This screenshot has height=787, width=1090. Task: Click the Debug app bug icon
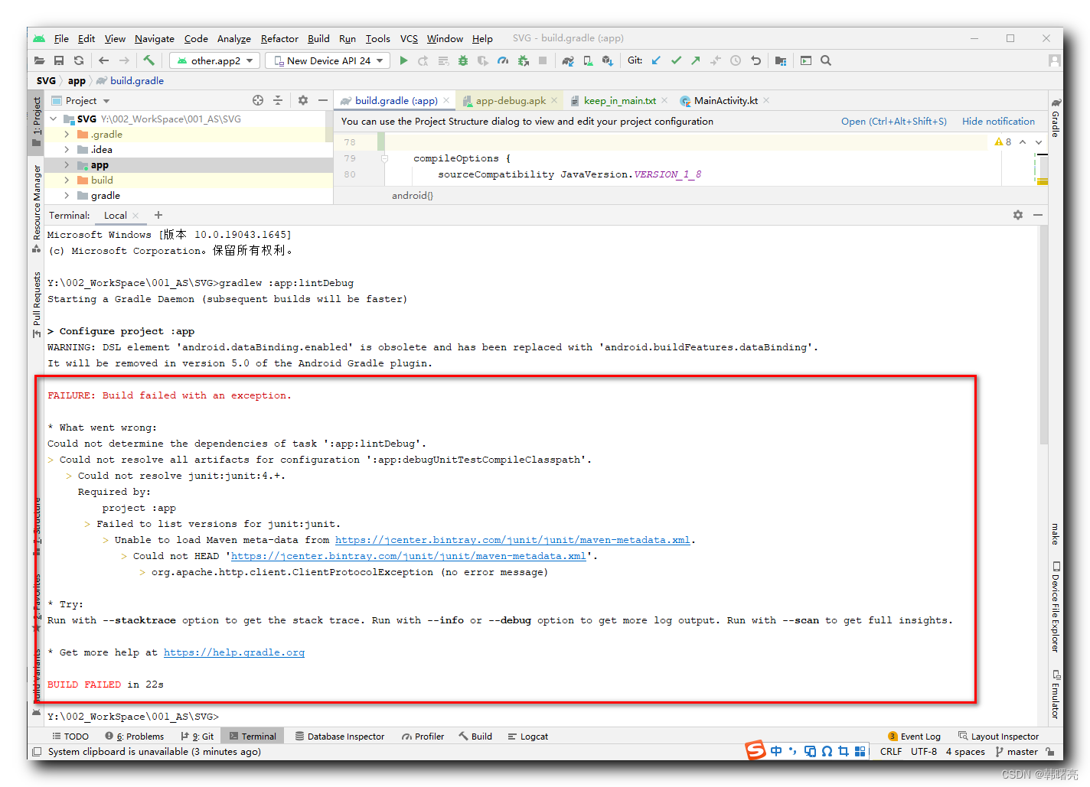pyautogui.click(x=463, y=60)
